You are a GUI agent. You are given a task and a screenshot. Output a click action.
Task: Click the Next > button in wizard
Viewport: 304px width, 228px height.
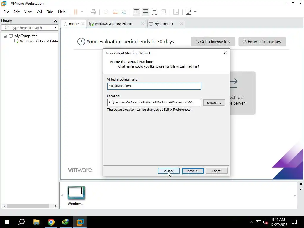(193, 171)
